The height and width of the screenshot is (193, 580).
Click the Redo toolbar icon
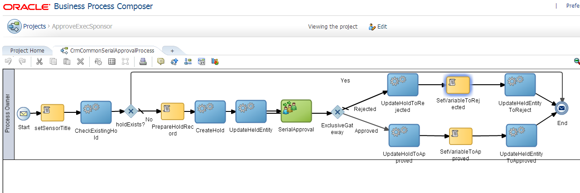click(22, 62)
